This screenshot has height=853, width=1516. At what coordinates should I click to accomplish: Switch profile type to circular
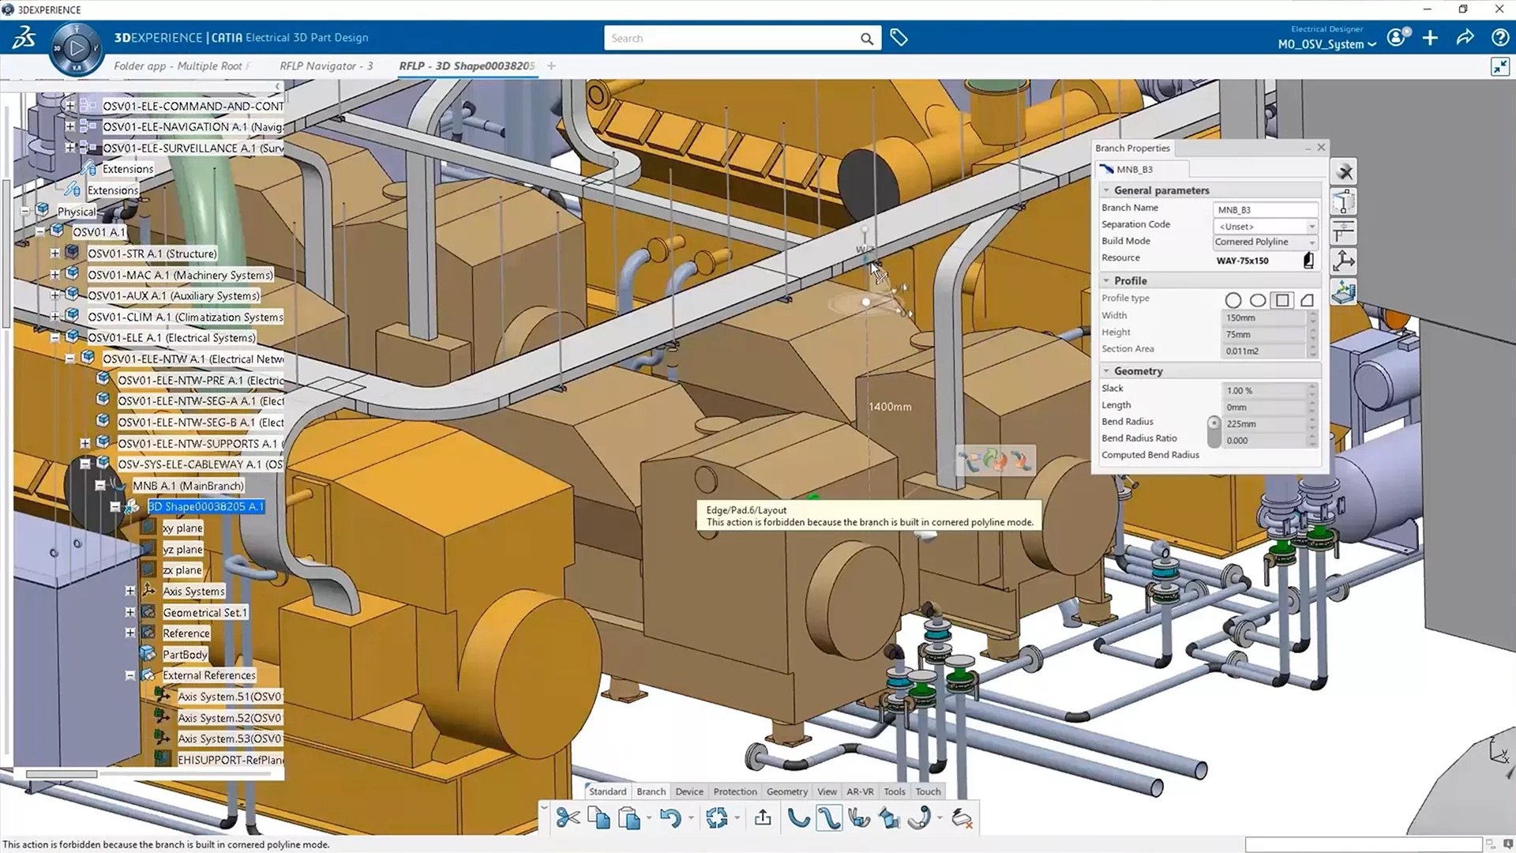(x=1233, y=300)
